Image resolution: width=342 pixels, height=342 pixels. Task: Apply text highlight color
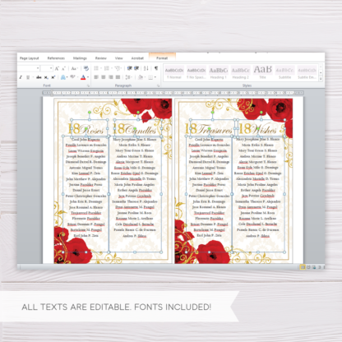(x=72, y=77)
